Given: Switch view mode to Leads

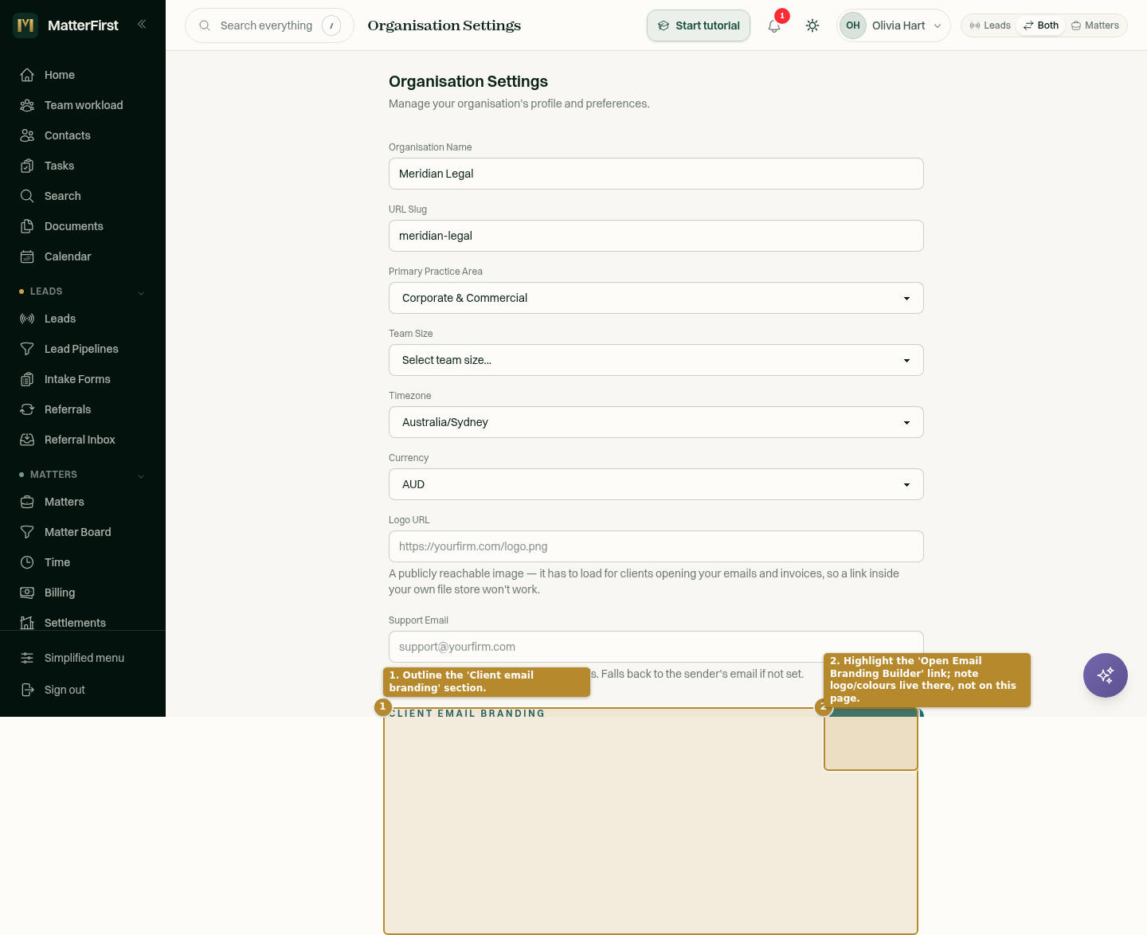Looking at the screenshot, I should pos(990,25).
